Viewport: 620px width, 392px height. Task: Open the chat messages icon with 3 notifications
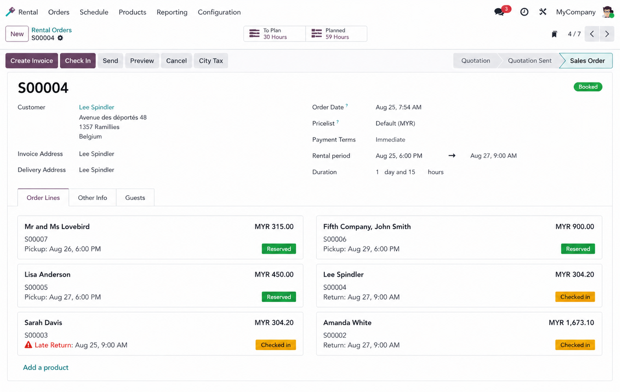coord(500,12)
